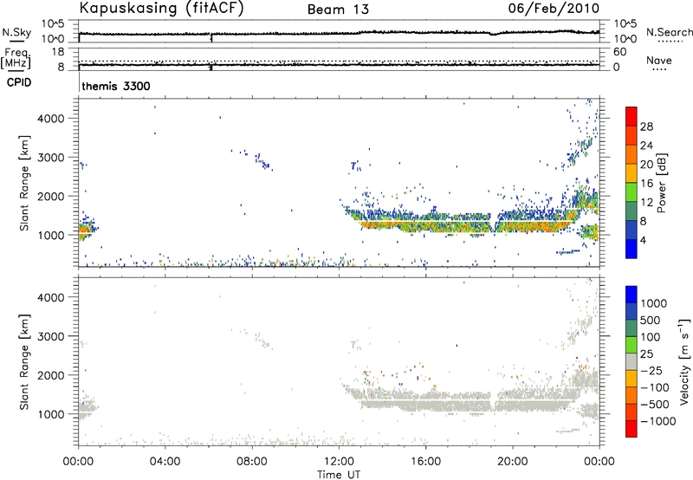Image resolution: width=693 pixels, height=480 pixels.
Task: Click "Slant Range [km]" title on power panel
Action: [x=24, y=183]
